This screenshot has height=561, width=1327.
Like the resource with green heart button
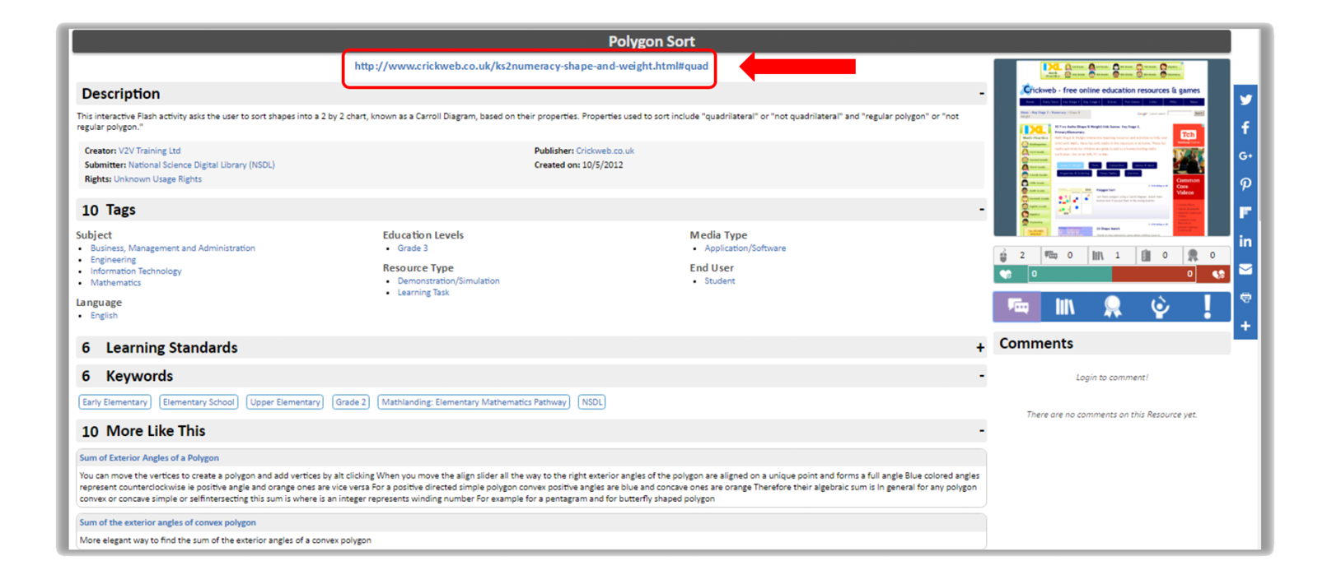pyautogui.click(x=1007, y=274)
